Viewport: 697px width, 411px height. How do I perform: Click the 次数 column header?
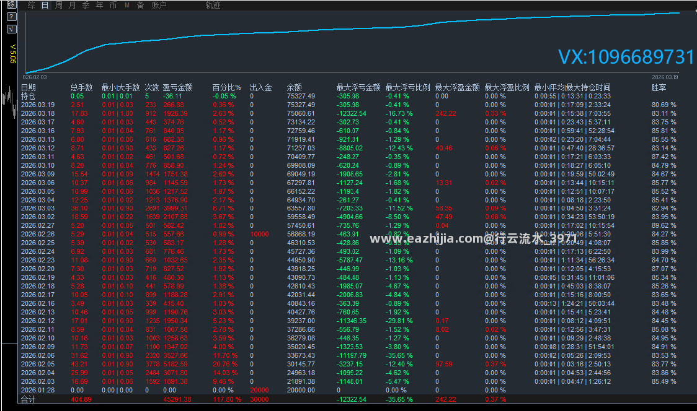click(151, 87)
